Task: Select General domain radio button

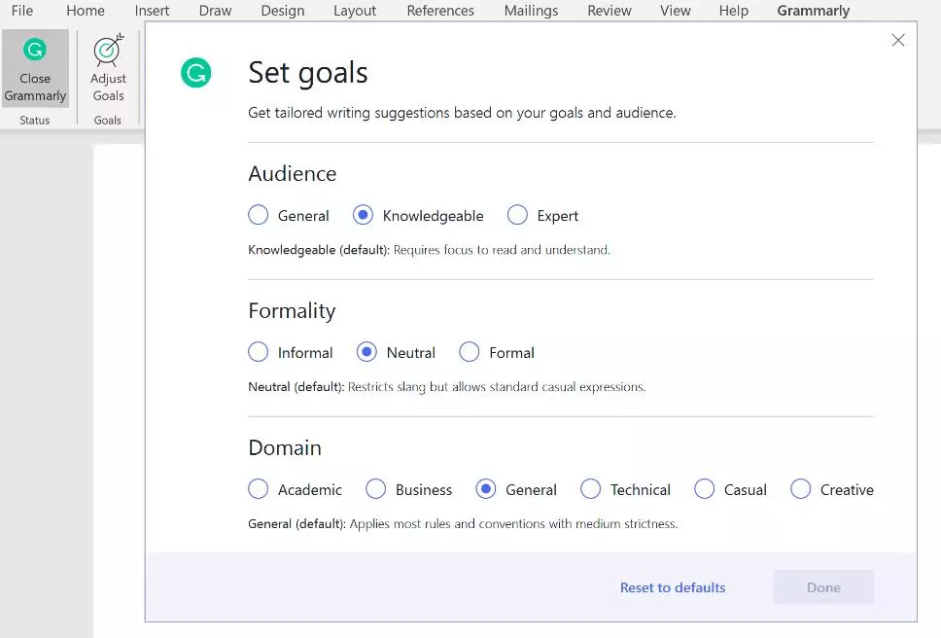Action: point(485,489)
